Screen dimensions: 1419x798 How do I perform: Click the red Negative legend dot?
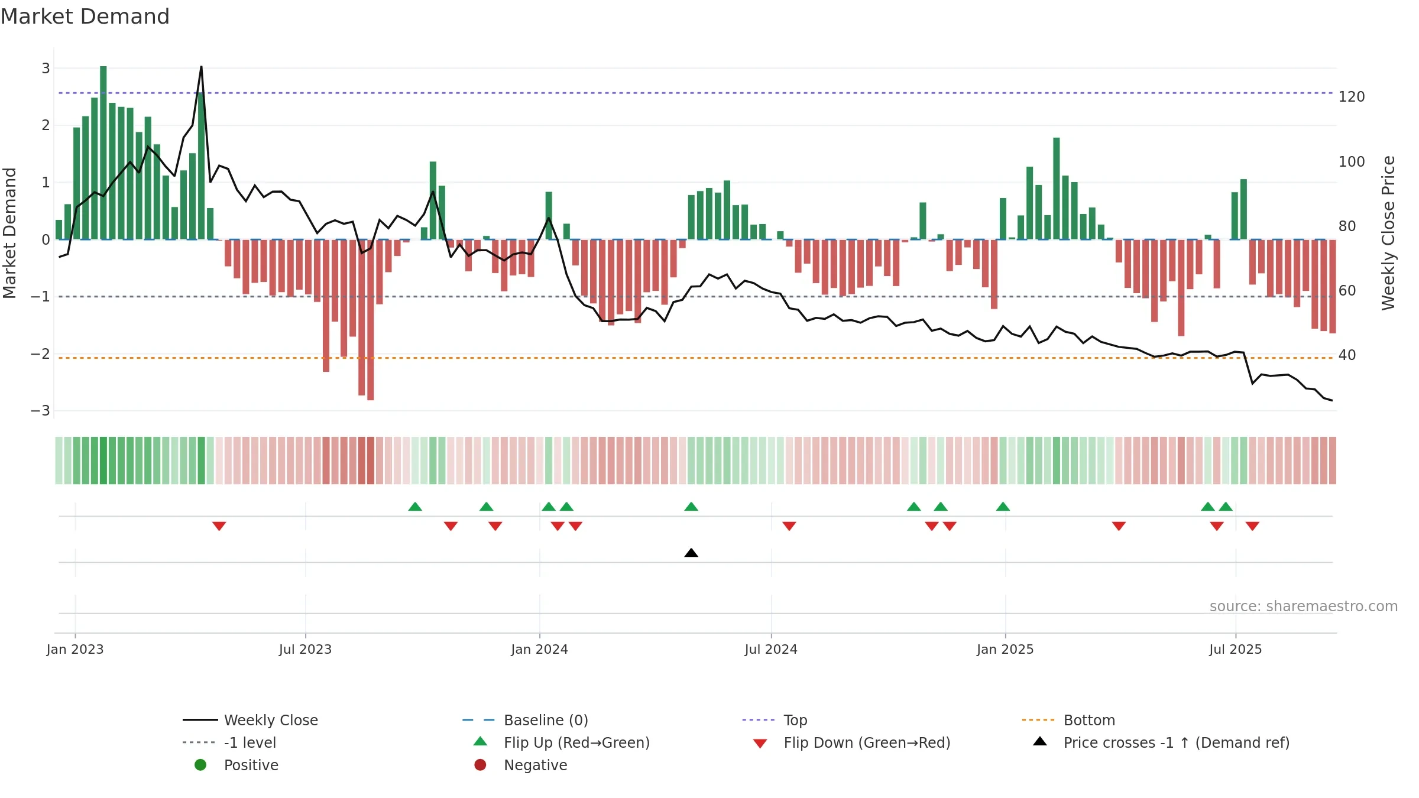point(480,765)
